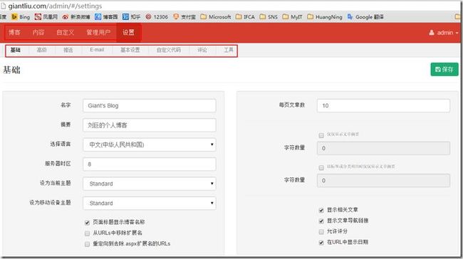Uncheck 显示相关文章 checkbox
This screenshot has width=463, height=259.
point(321,210)
